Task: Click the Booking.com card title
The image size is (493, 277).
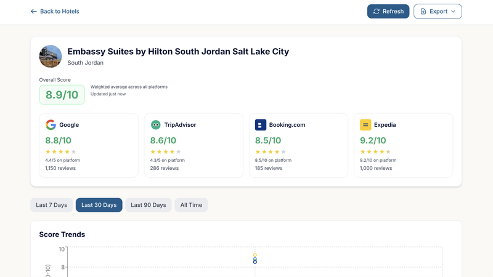Action: pyautogui.click(x=287, y=125)
